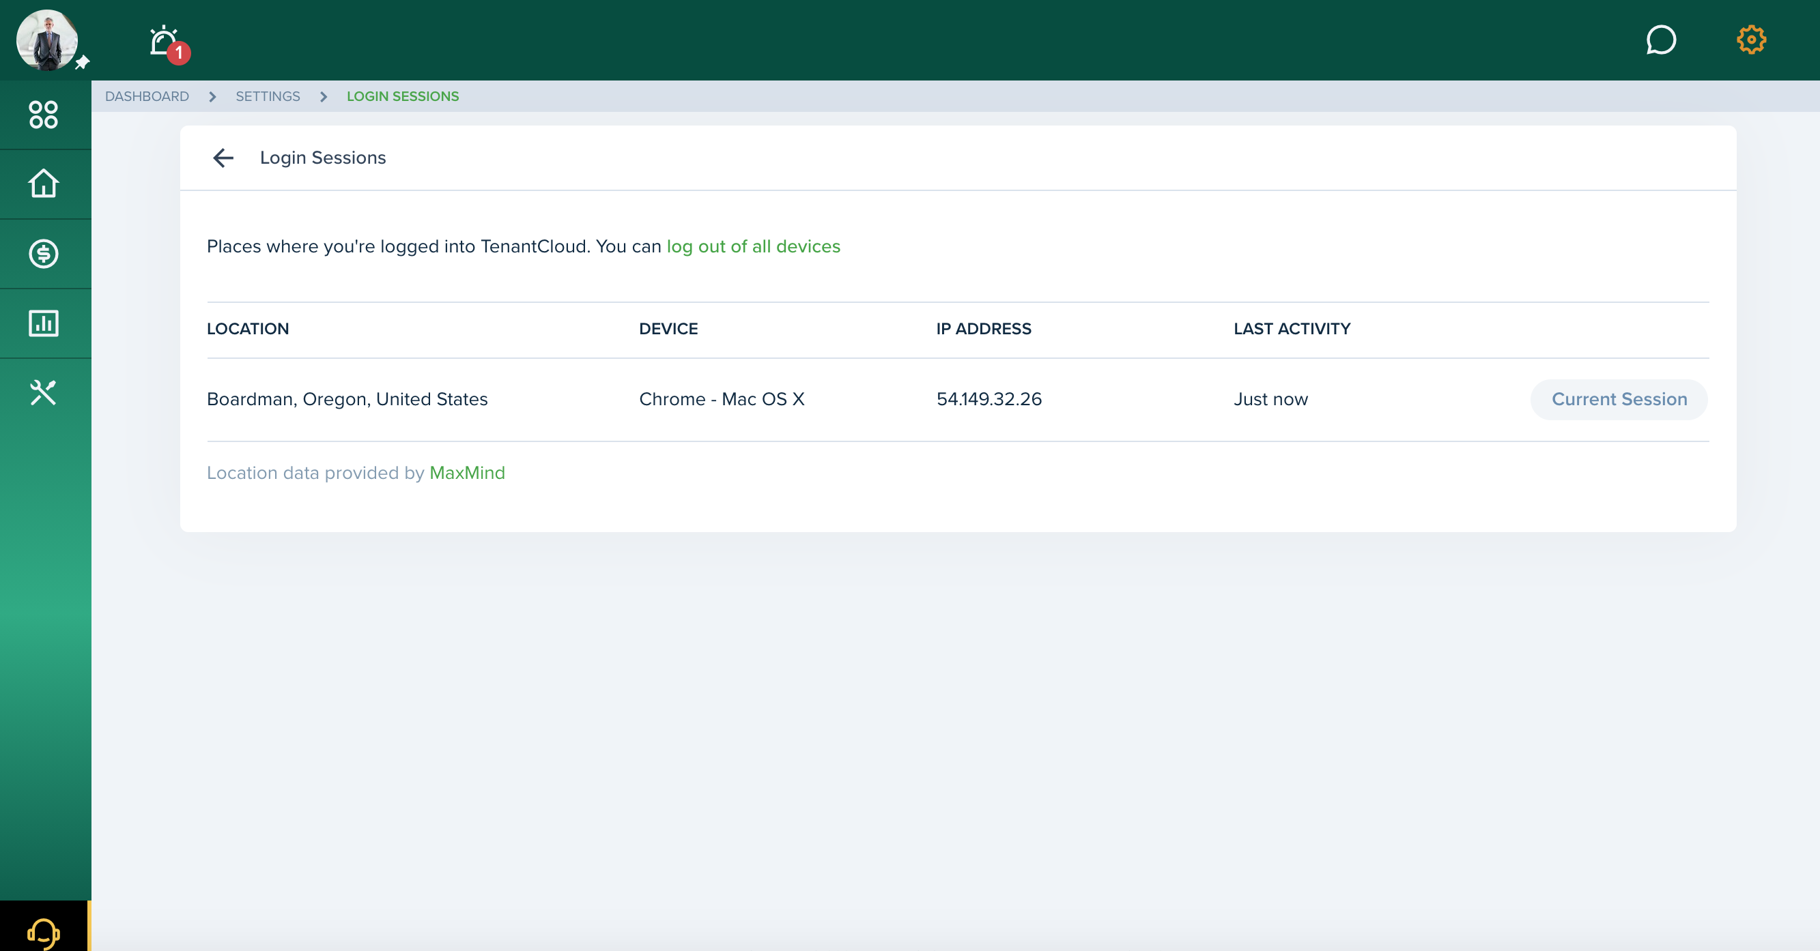The width and height of the screenshot is (1820, 951).
Task: Go back using the arrow beside Login Sessions
Action: pos(223,158)
